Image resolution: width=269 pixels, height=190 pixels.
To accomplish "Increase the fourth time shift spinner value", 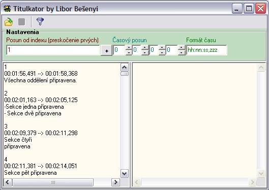I will pyautogui.click(x=182, y=48).
